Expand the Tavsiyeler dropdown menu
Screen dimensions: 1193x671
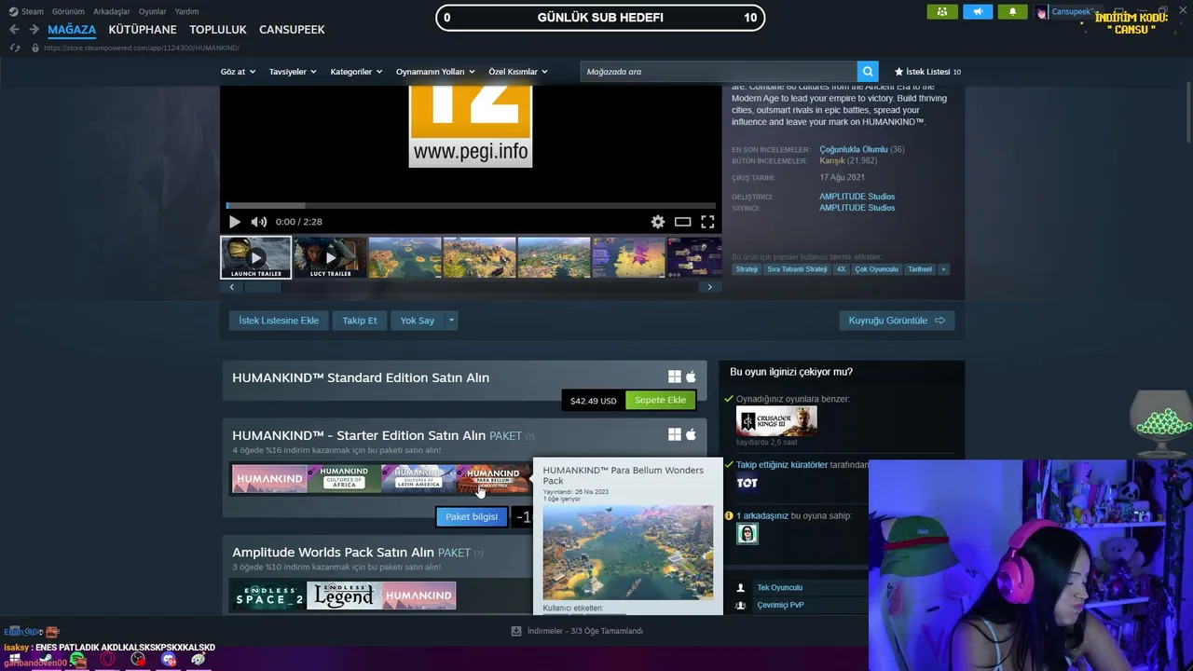(293, 72)
